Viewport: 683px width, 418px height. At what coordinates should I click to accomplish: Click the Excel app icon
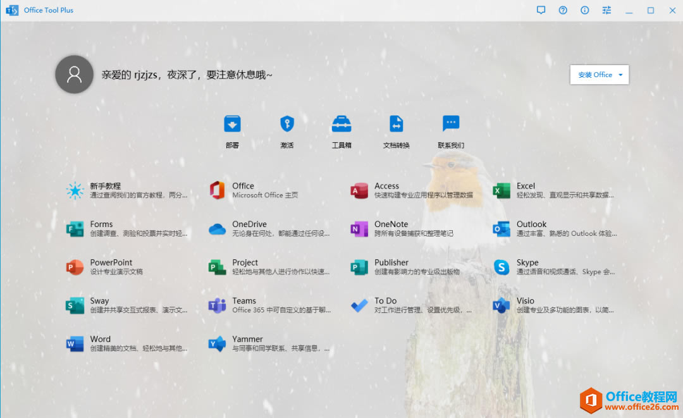tap(501, 191)
